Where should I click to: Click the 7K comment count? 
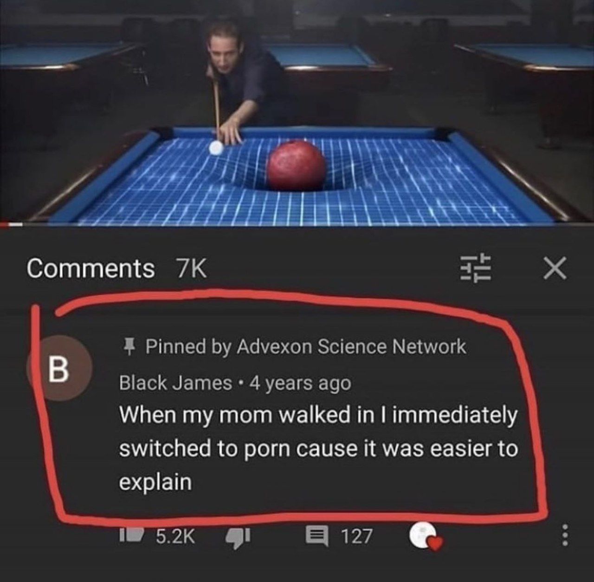click(x=191, y=269)
